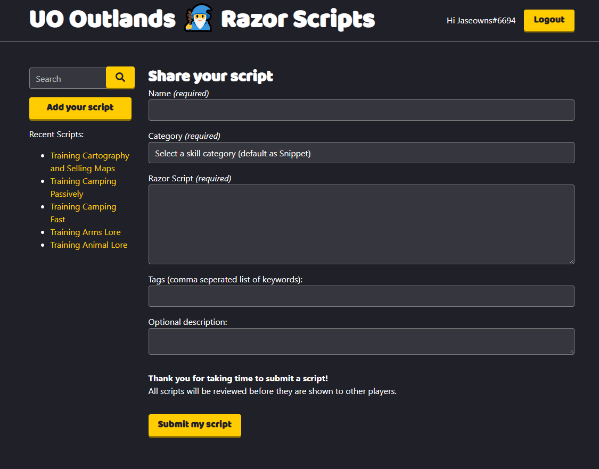Open the skill category dropdown

(x=361, y=153)
